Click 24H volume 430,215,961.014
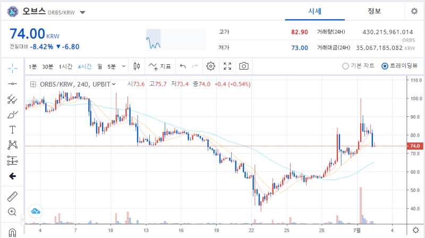Screen dimensions: 425x238 (388, 32)
